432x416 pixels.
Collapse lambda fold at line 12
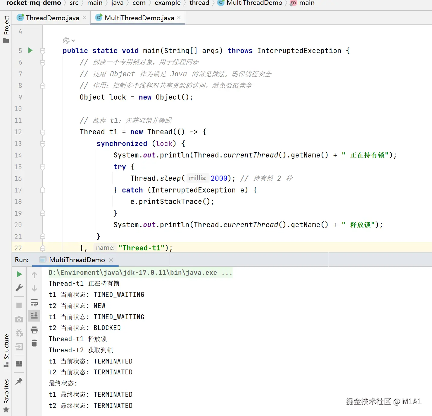43,132
